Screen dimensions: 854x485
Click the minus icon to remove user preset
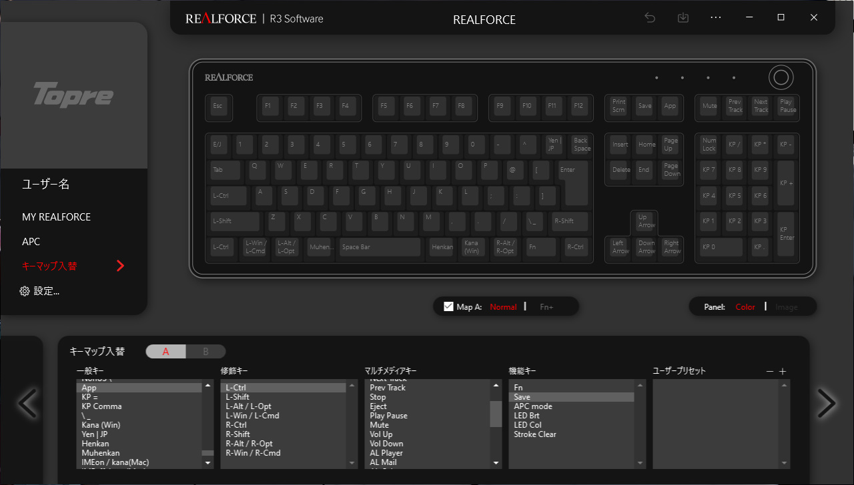click(x=770, y=371)
